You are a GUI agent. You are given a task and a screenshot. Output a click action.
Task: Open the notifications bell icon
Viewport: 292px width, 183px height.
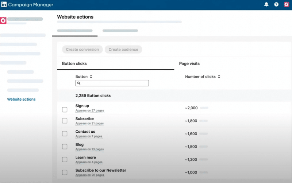266,4
